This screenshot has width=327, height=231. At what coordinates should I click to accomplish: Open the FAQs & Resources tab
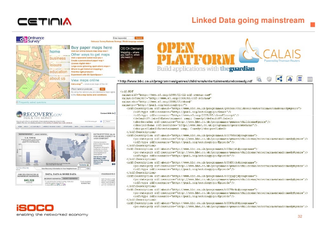pos(87,127)
